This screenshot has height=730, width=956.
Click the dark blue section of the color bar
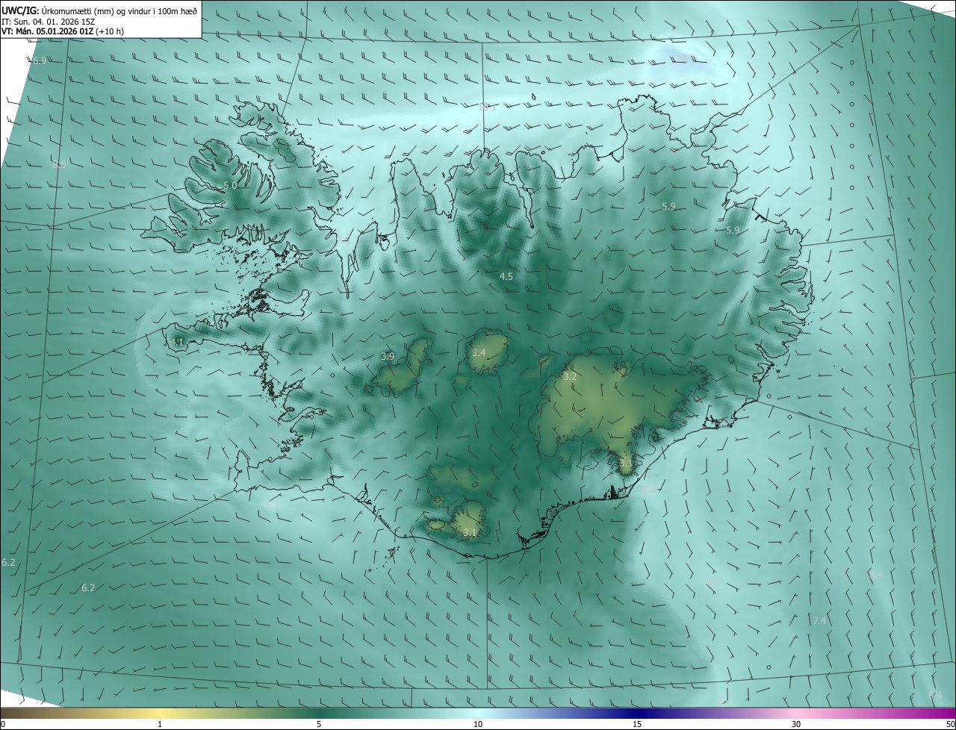point(637,713)
